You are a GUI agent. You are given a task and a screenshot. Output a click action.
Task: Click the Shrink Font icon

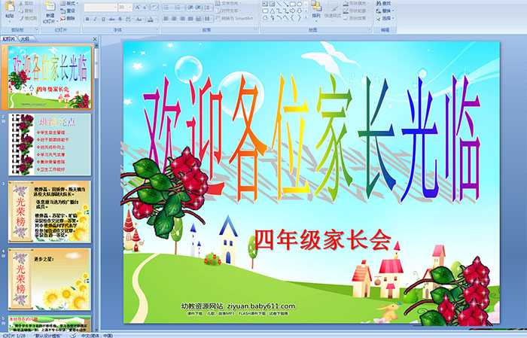(x=145, y=7)
